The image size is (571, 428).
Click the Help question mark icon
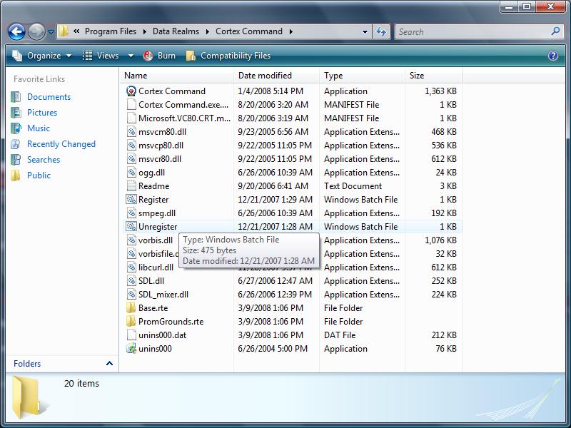pyautogui.click(x=552, y=56)
